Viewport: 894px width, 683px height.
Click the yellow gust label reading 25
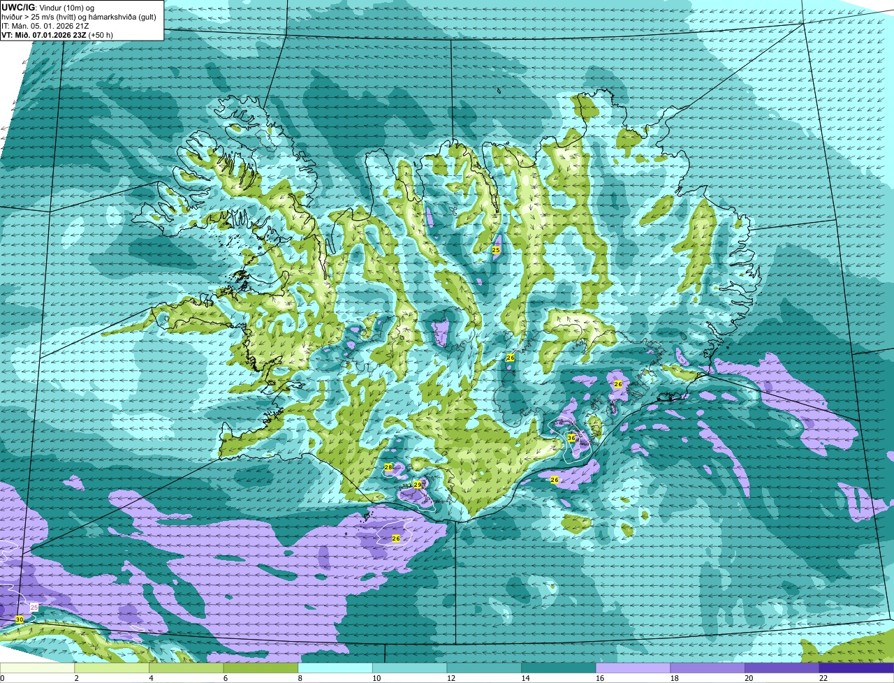point(495,250)
